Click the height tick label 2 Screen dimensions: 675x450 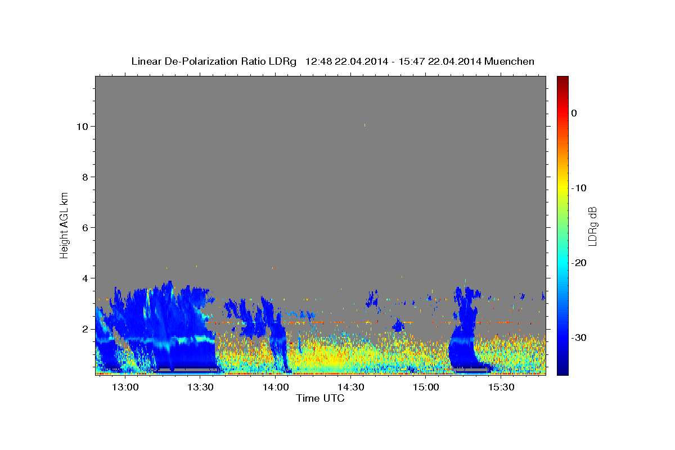tap(84, 329)
